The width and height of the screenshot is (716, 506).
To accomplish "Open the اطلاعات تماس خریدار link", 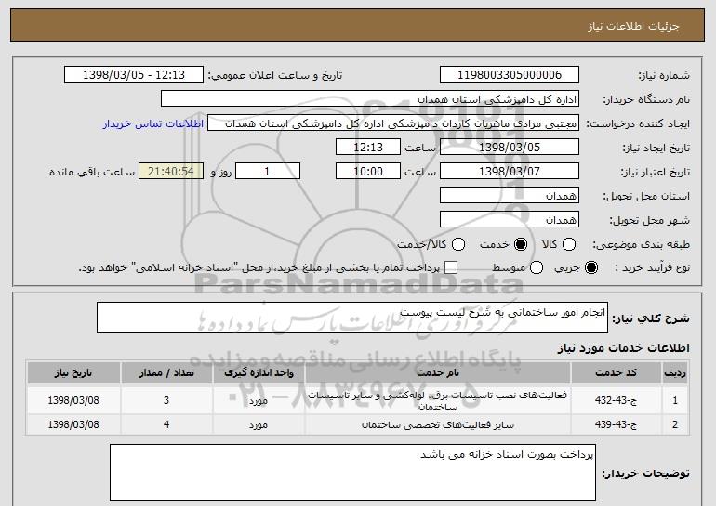I will pos(153,123).
